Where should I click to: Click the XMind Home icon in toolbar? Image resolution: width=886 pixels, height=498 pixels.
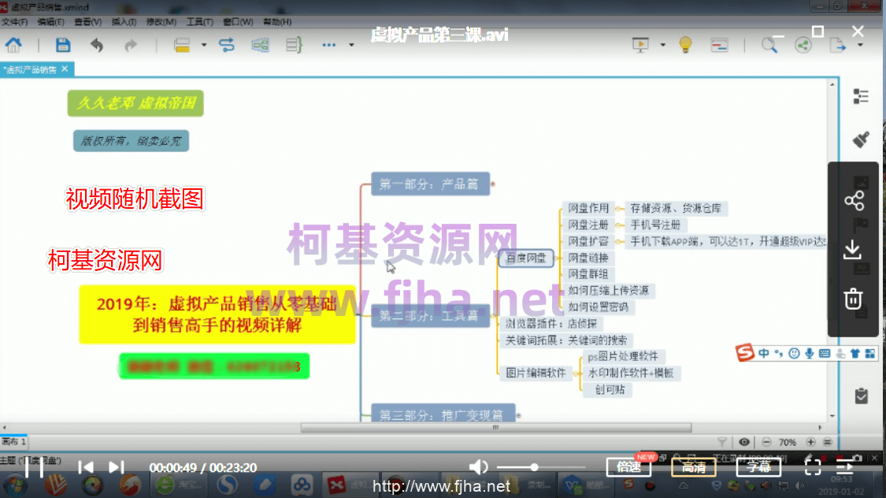pyautogui.click(x=13, y=45)
